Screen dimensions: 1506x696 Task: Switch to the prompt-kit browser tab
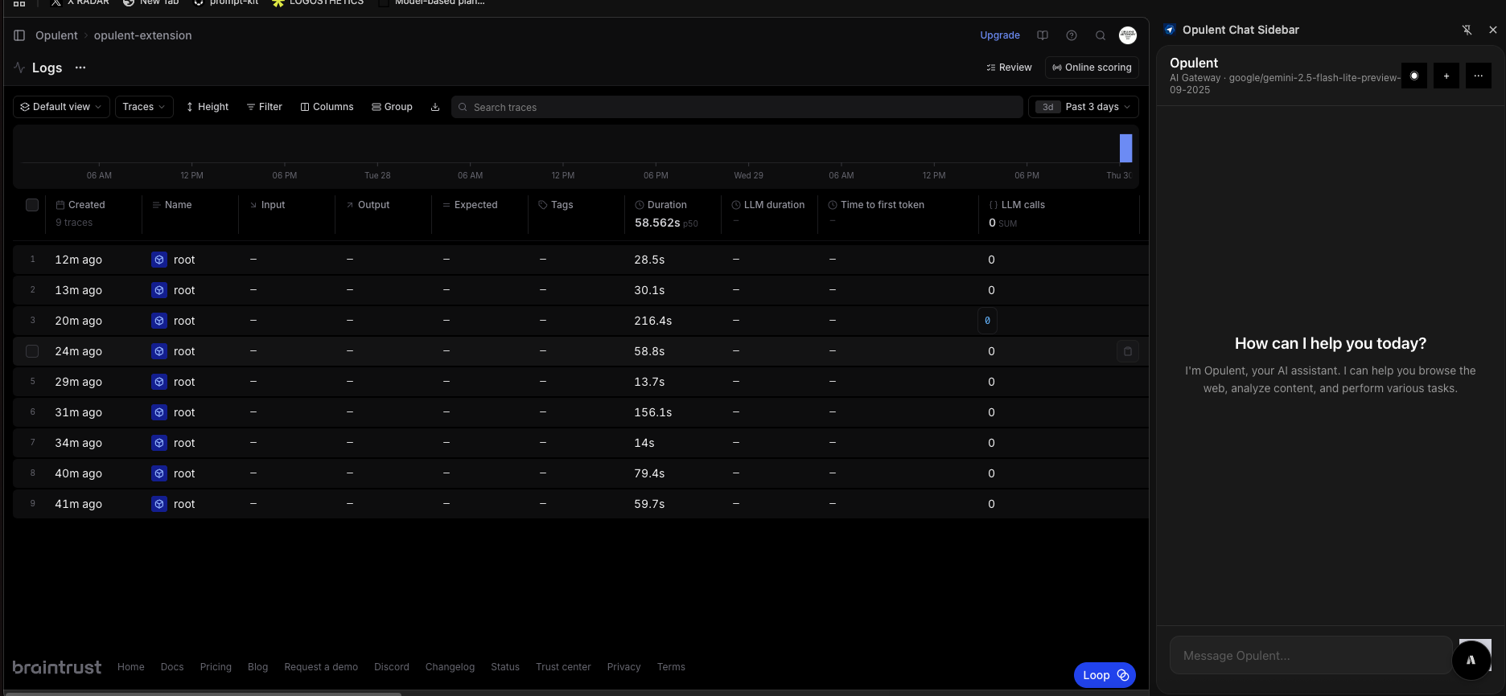[x=226, y=3]
